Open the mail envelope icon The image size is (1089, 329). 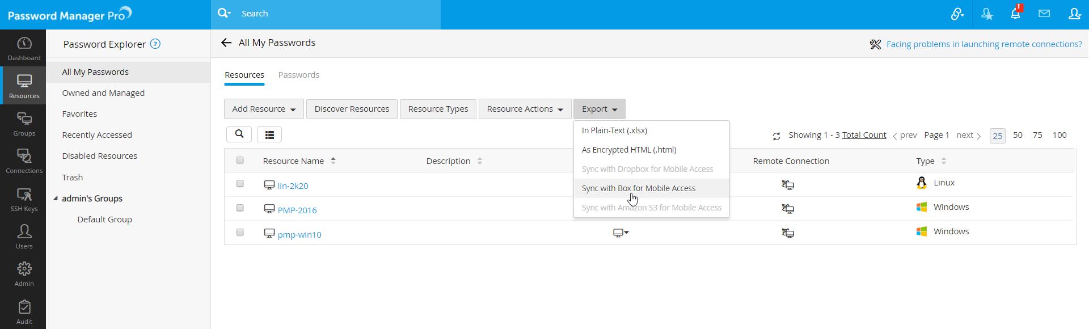coord(1044,14)
